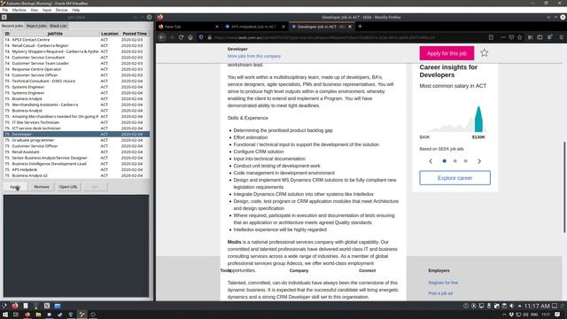Open the page actions three-dots menu

click(x=502, y=37)
